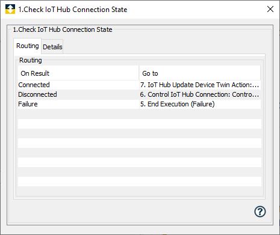Screen dimensions: 280x235
Task: Click the On Result column header
Action: click(78, 73)
